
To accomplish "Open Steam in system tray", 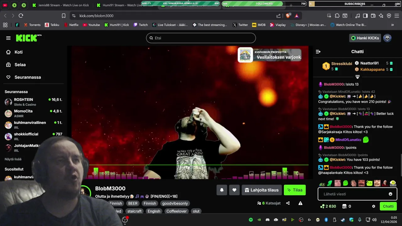I will 343,220.
